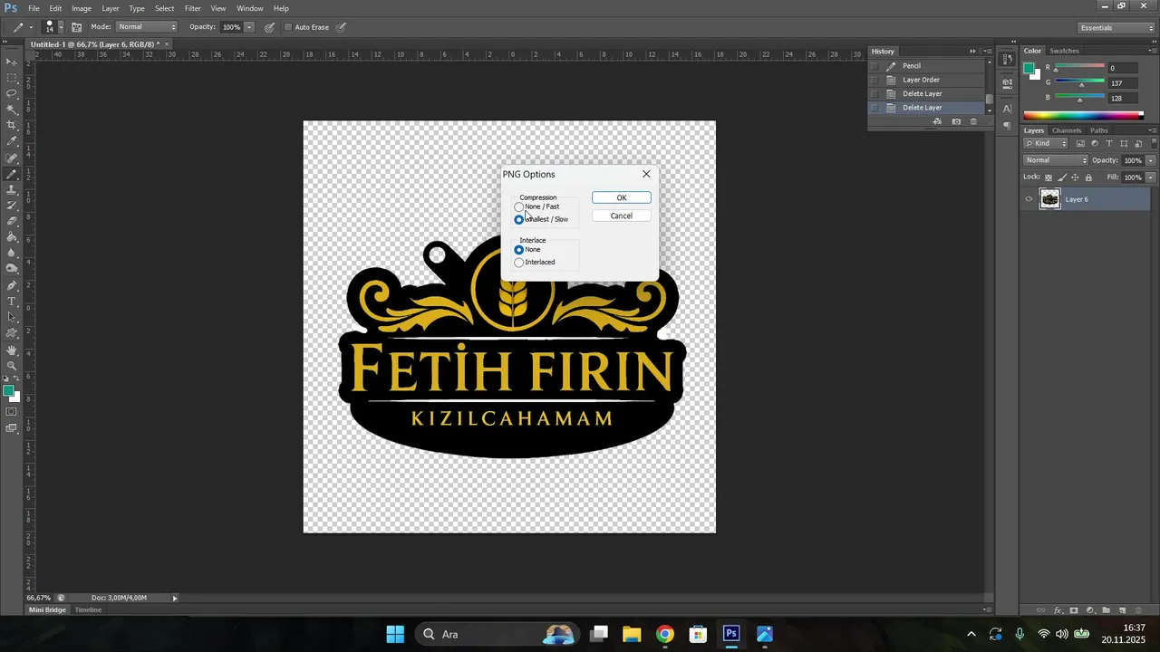1160x652 pixels.
Task: Click the color spectrum ramp bar
Action: [x=1083, y=116]
